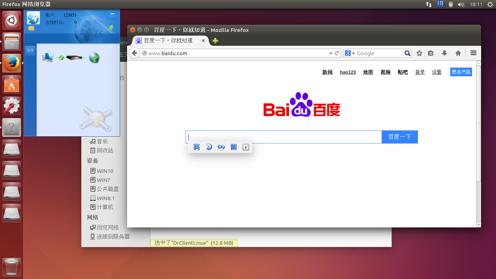This screenshot has width=496, height=279.
Task: Open the Firefox downloads arrow
Action: pyautogui.click(x=444, y=53)
